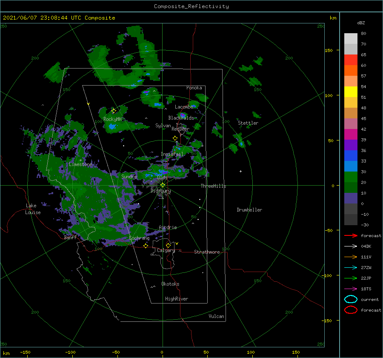Click the yellow diamond marker near RockyMH
Image resolution: width=383 pixels, height=358 pixels.
114,111
